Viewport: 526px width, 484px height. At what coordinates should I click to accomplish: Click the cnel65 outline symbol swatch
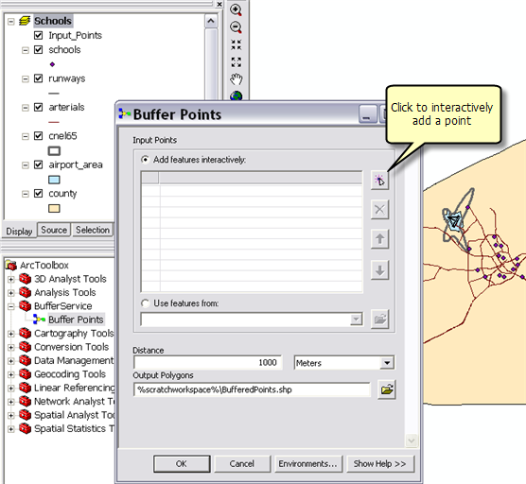54,151
